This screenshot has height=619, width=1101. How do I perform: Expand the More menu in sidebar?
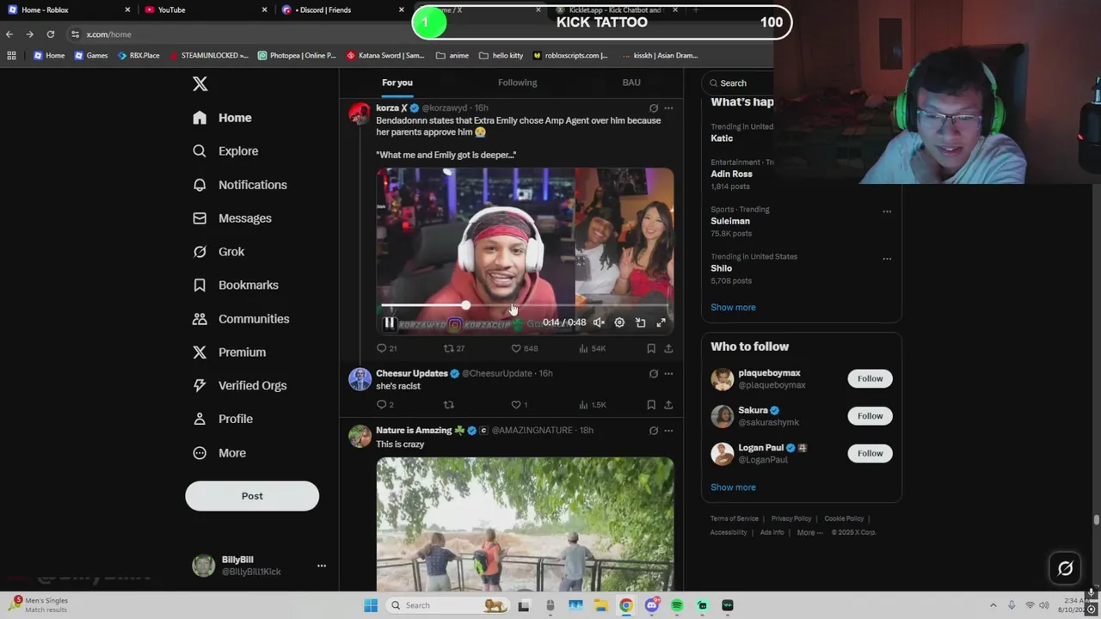(219, 453)
